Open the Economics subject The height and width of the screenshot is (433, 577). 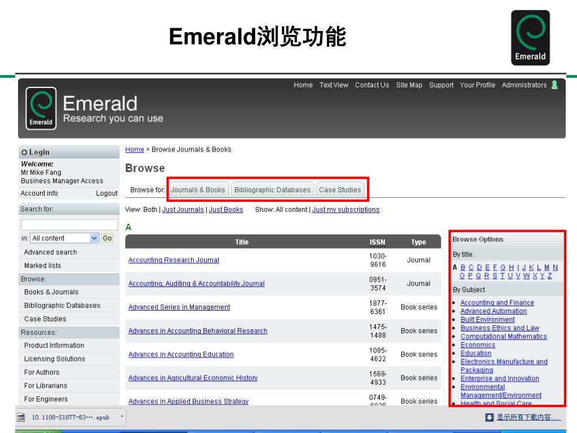[478, 345]
